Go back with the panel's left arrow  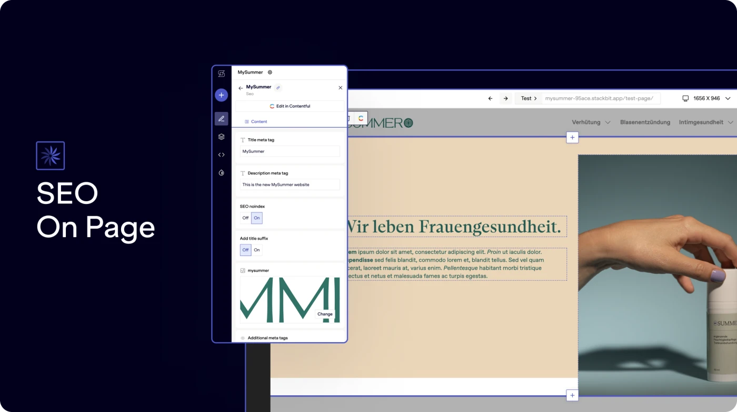(241, 88)
